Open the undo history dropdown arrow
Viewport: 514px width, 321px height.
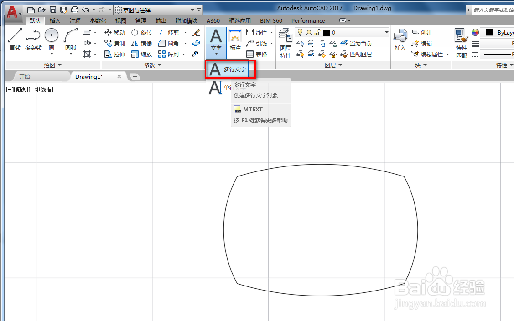(x=94, y=10)
